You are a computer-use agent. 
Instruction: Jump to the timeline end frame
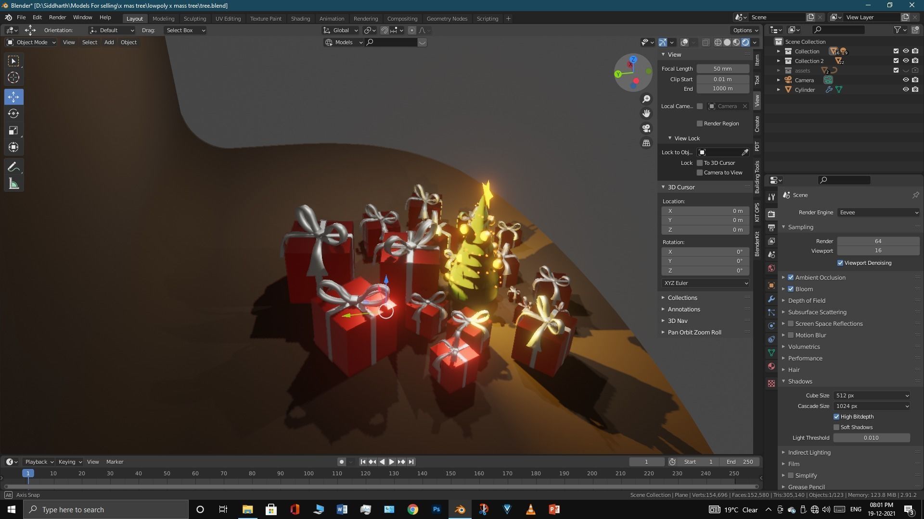coord(411,462)
